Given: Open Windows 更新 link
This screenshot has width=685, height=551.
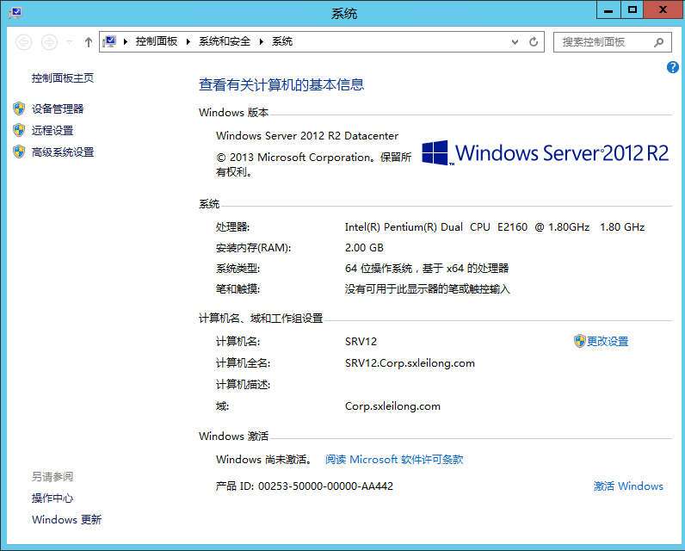Looking at the screenshot, I should [x=66, y=519].
